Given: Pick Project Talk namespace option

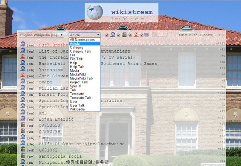Looking at the screenshot, I should coord(84,82).
